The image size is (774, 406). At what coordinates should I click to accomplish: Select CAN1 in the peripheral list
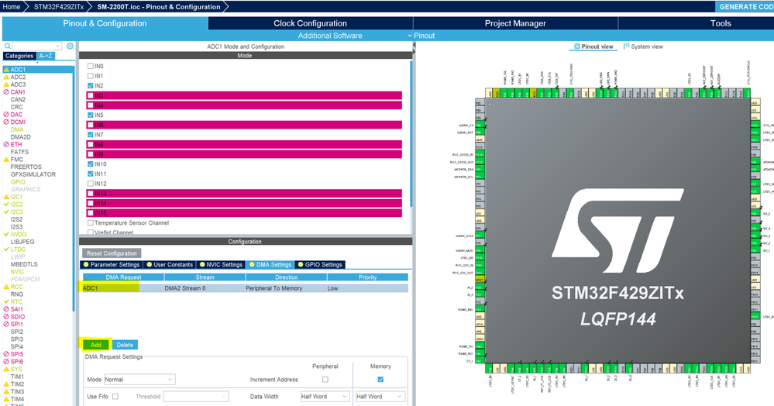(x=18, y=92)
